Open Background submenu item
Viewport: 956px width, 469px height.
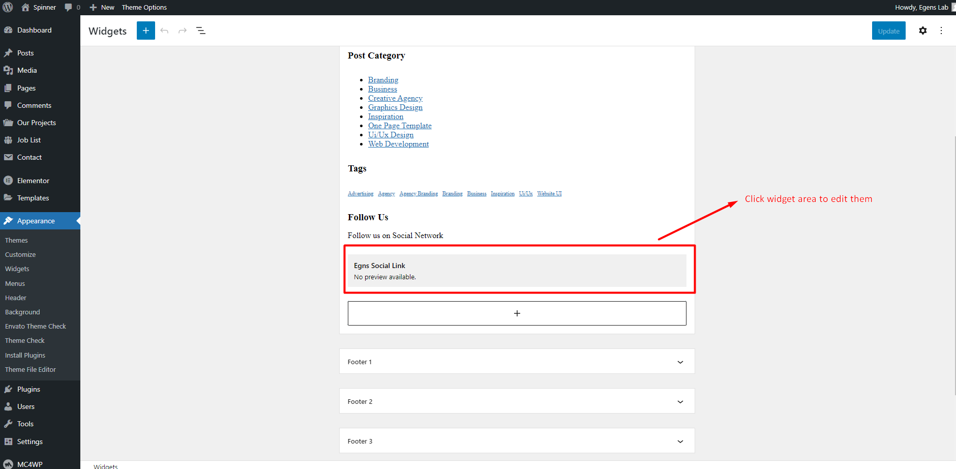[x=22, y=312]
